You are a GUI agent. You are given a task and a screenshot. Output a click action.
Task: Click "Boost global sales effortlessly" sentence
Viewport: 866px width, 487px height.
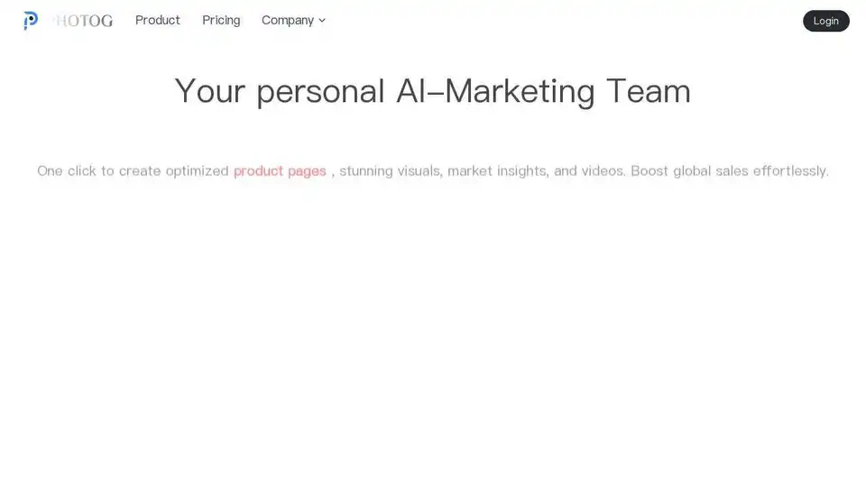pos(730,171)
